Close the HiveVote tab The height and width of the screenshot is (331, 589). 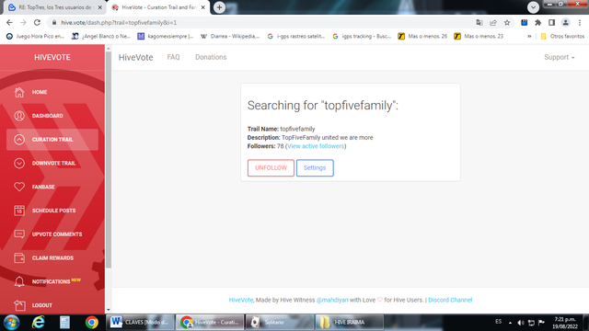tap(202, 7)
